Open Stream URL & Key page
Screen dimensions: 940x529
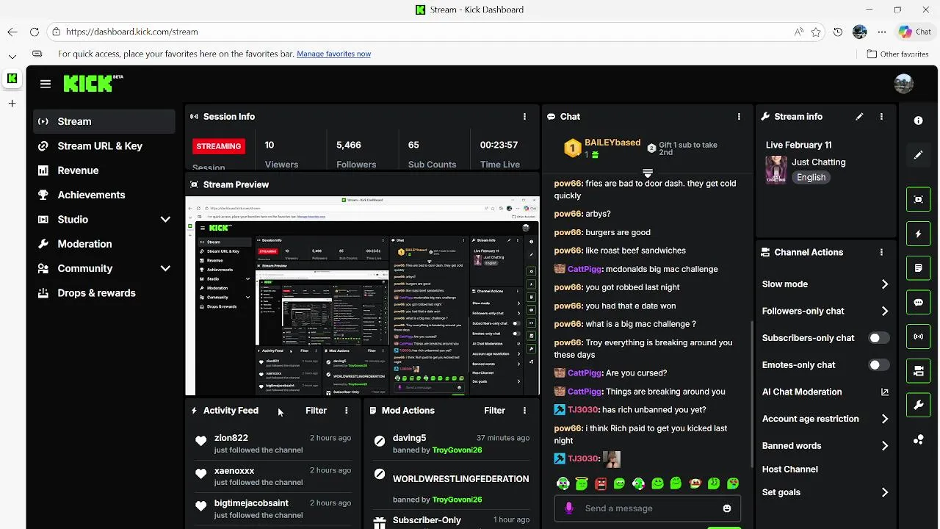pyautogui.click(x=104, y=146)
